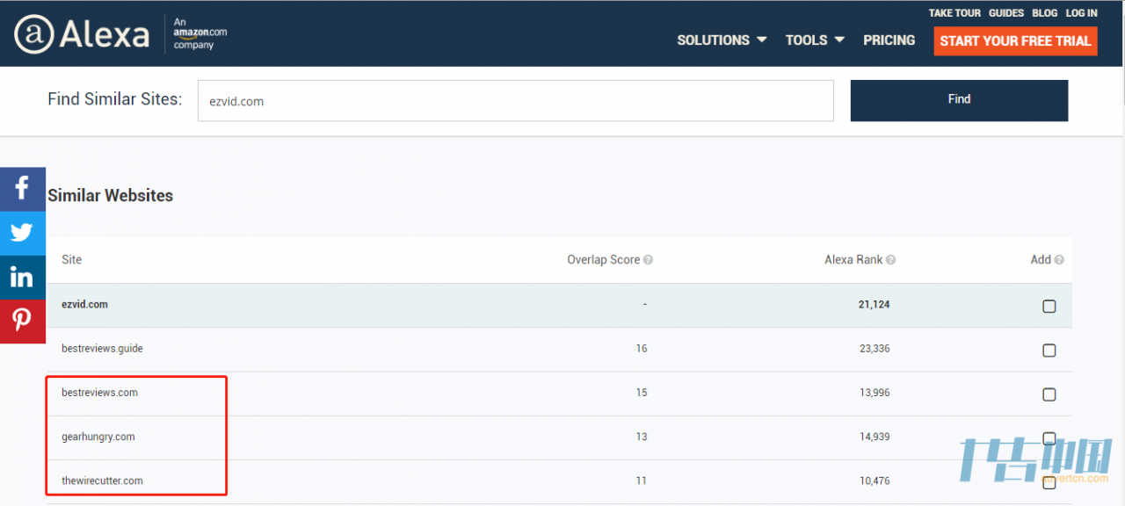Click the Similar Websites heading

[110, 196]
